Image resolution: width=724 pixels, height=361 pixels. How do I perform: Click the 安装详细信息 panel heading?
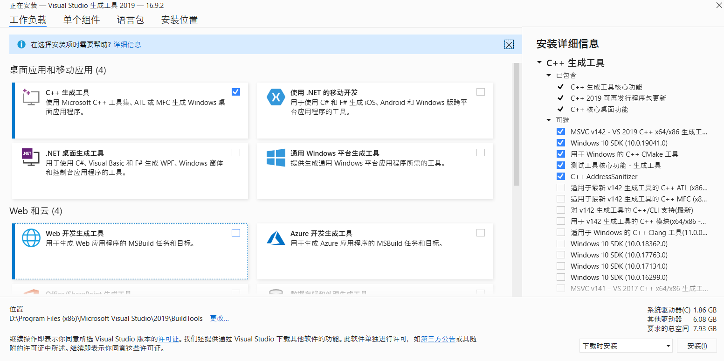[567, 44]
